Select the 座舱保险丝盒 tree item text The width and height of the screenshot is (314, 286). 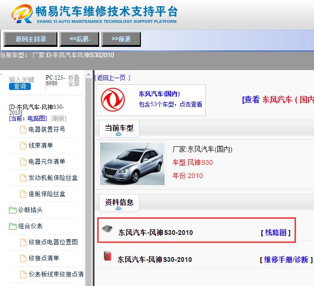pyautogui.click(x=47, y=194)
